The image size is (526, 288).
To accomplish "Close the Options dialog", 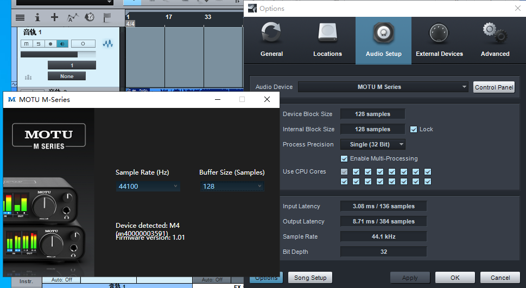I will pyautogui.click(x=518, y=8).
